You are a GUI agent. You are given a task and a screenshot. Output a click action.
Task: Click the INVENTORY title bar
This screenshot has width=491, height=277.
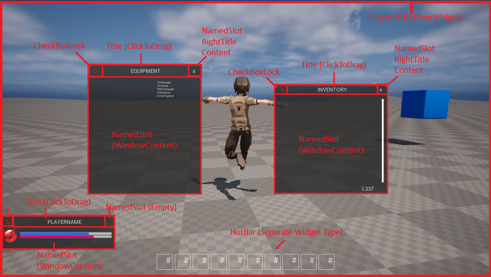(331, 89)
